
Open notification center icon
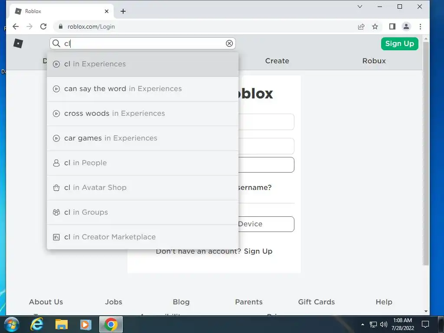coord(425,324)
